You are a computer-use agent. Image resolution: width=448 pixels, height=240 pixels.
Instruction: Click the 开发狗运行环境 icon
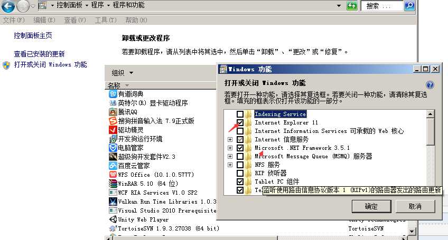(x=113, y=139)
